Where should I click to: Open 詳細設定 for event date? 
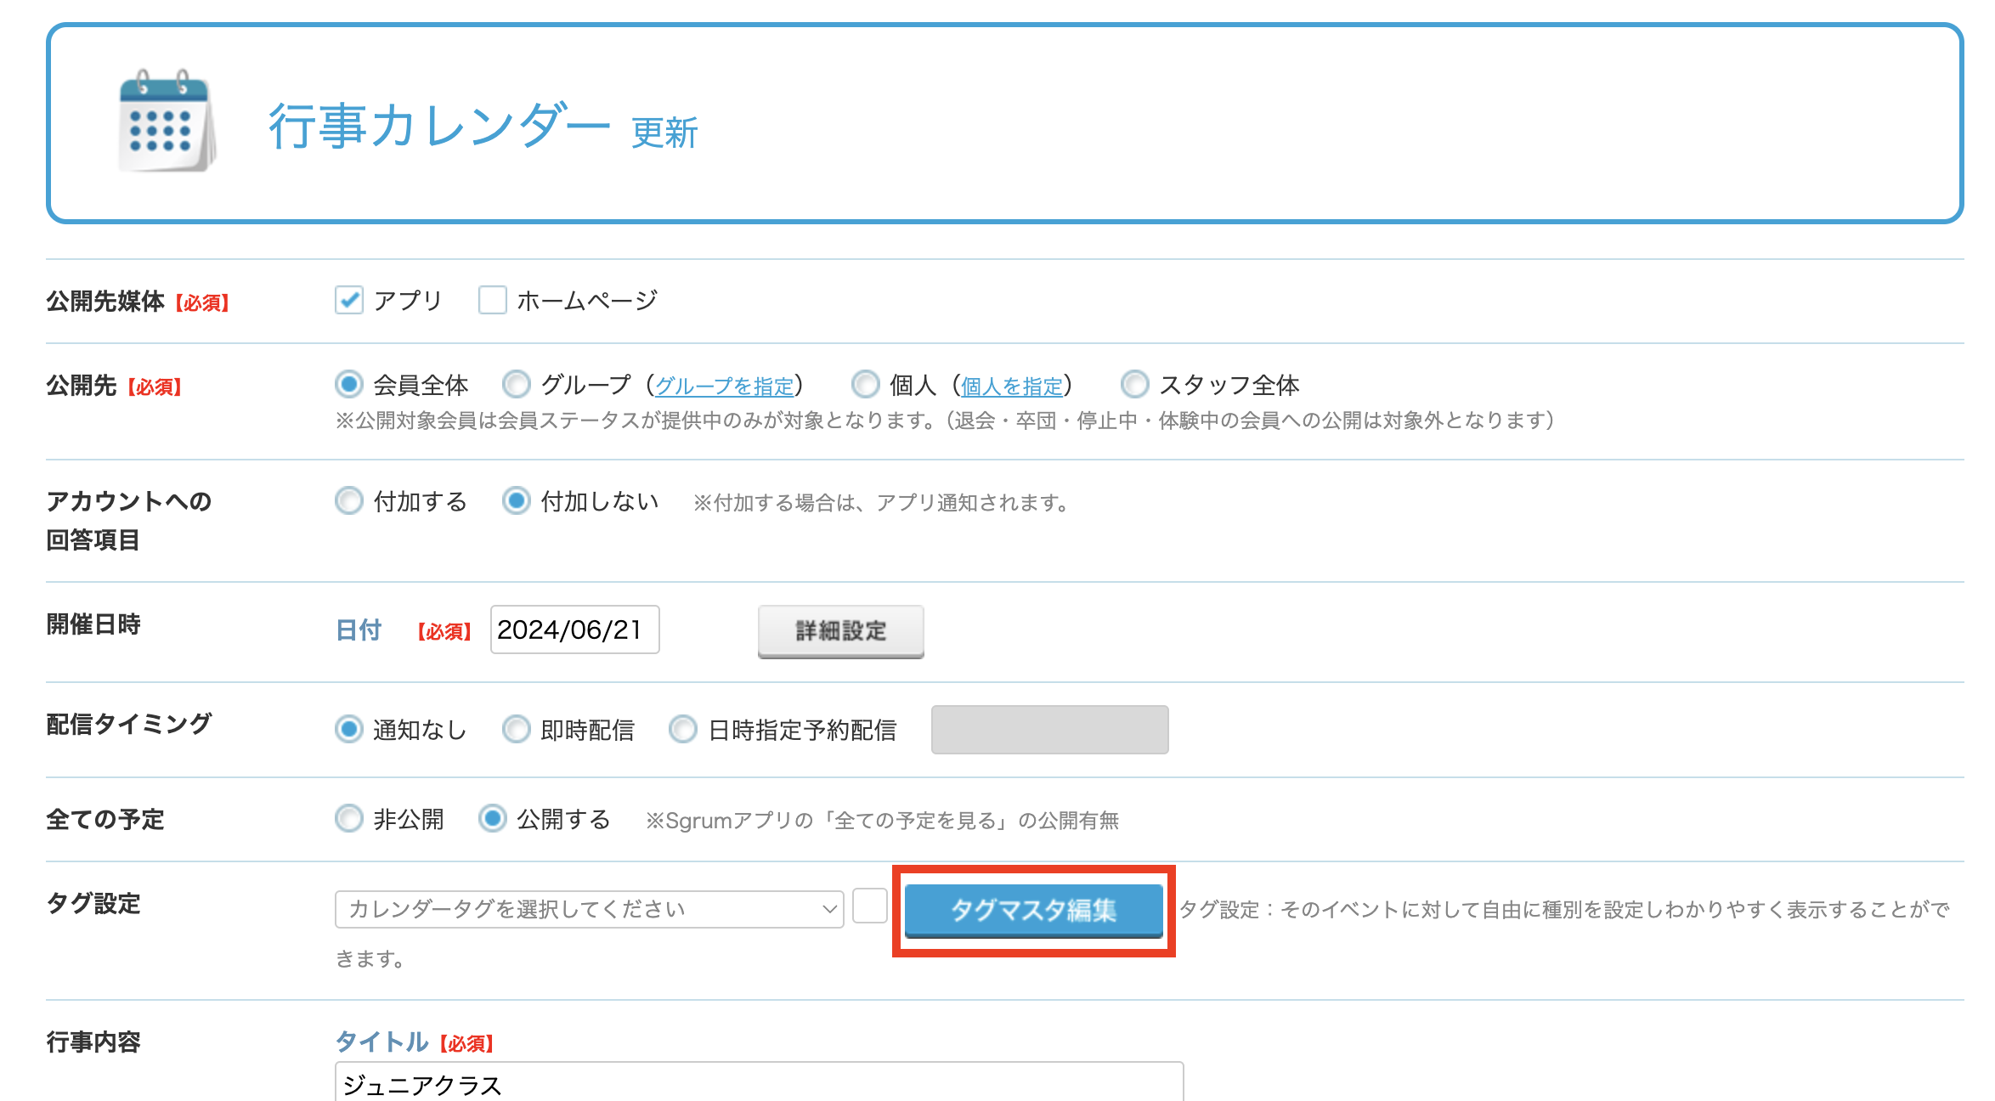tap(841, 631)
